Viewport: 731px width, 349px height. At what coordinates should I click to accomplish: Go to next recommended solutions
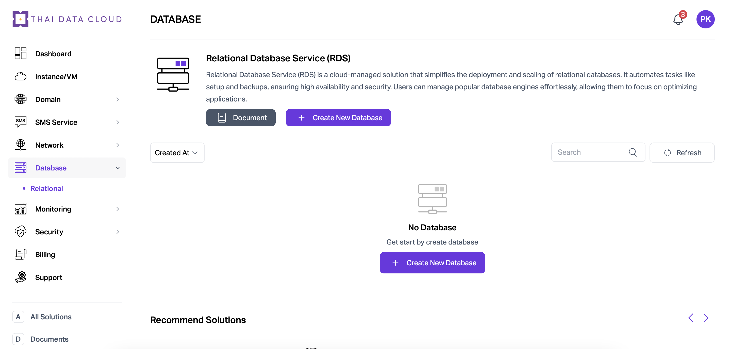tap(706, 318)
